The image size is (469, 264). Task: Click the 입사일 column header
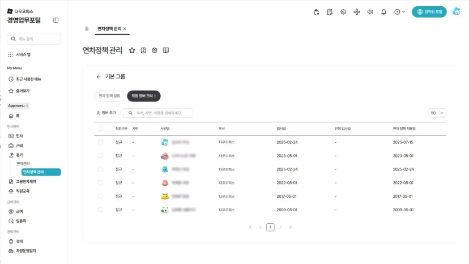[281, 129]
